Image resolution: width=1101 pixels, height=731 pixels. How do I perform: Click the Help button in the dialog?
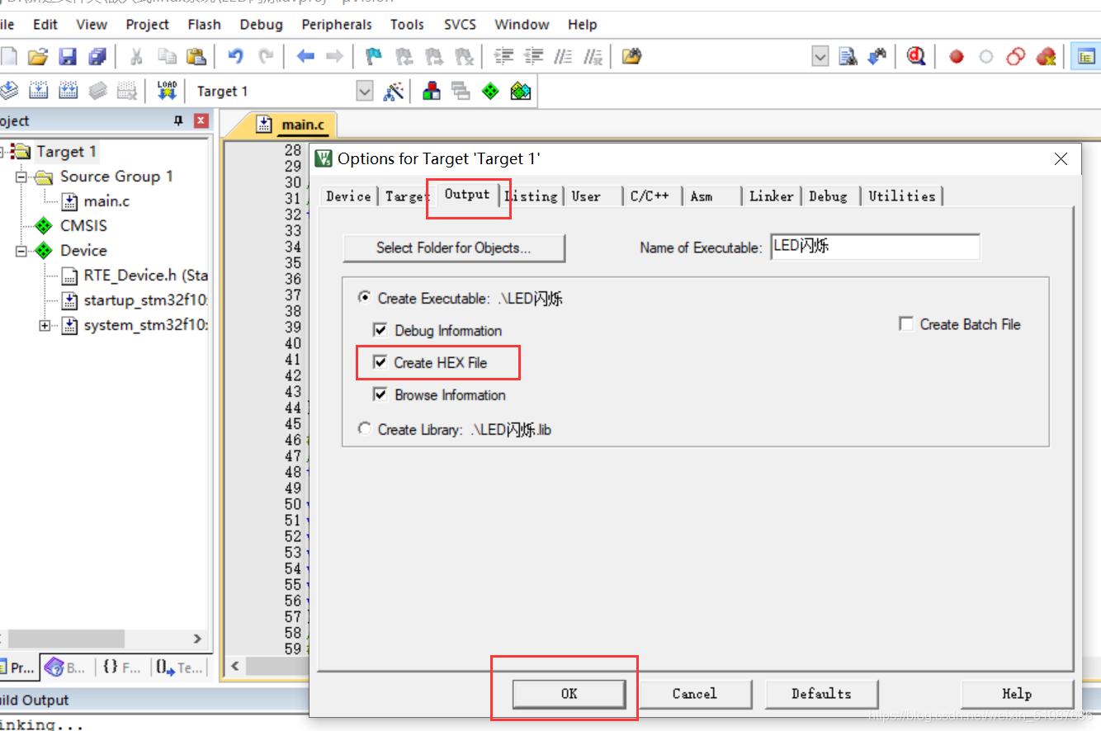pyautogui.click(x=1017, y=693)
